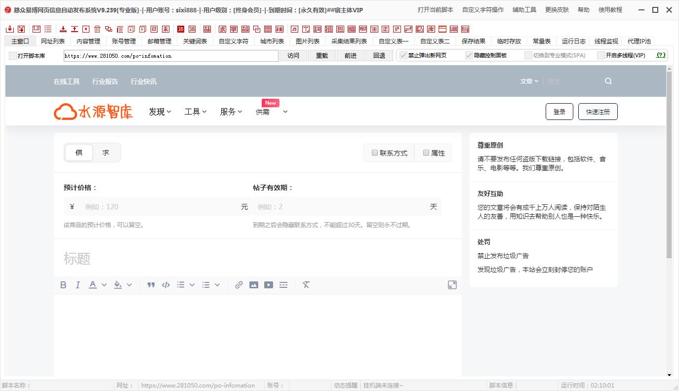Click the download arrow toolbar icon
Viewport: 679px width, 391px height.
point(63,29)
